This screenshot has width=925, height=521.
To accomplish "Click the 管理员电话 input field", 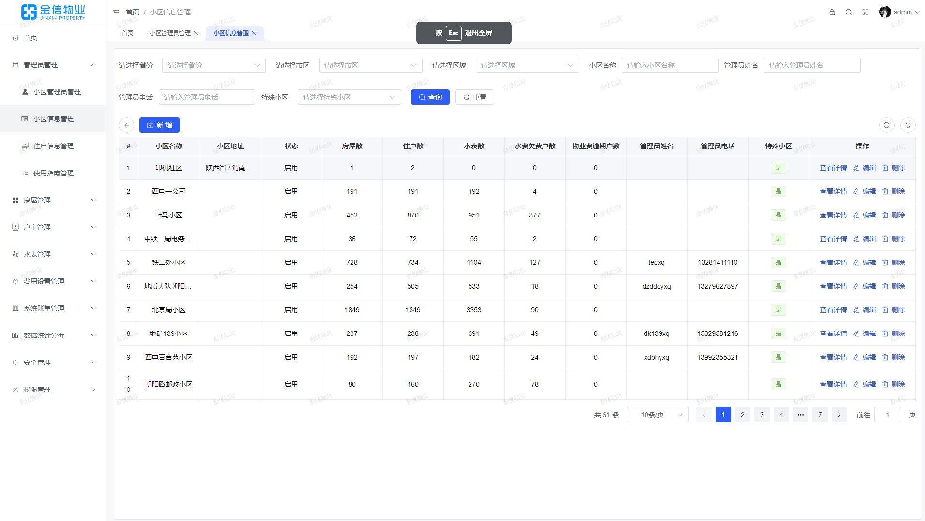I will [207, 97].
